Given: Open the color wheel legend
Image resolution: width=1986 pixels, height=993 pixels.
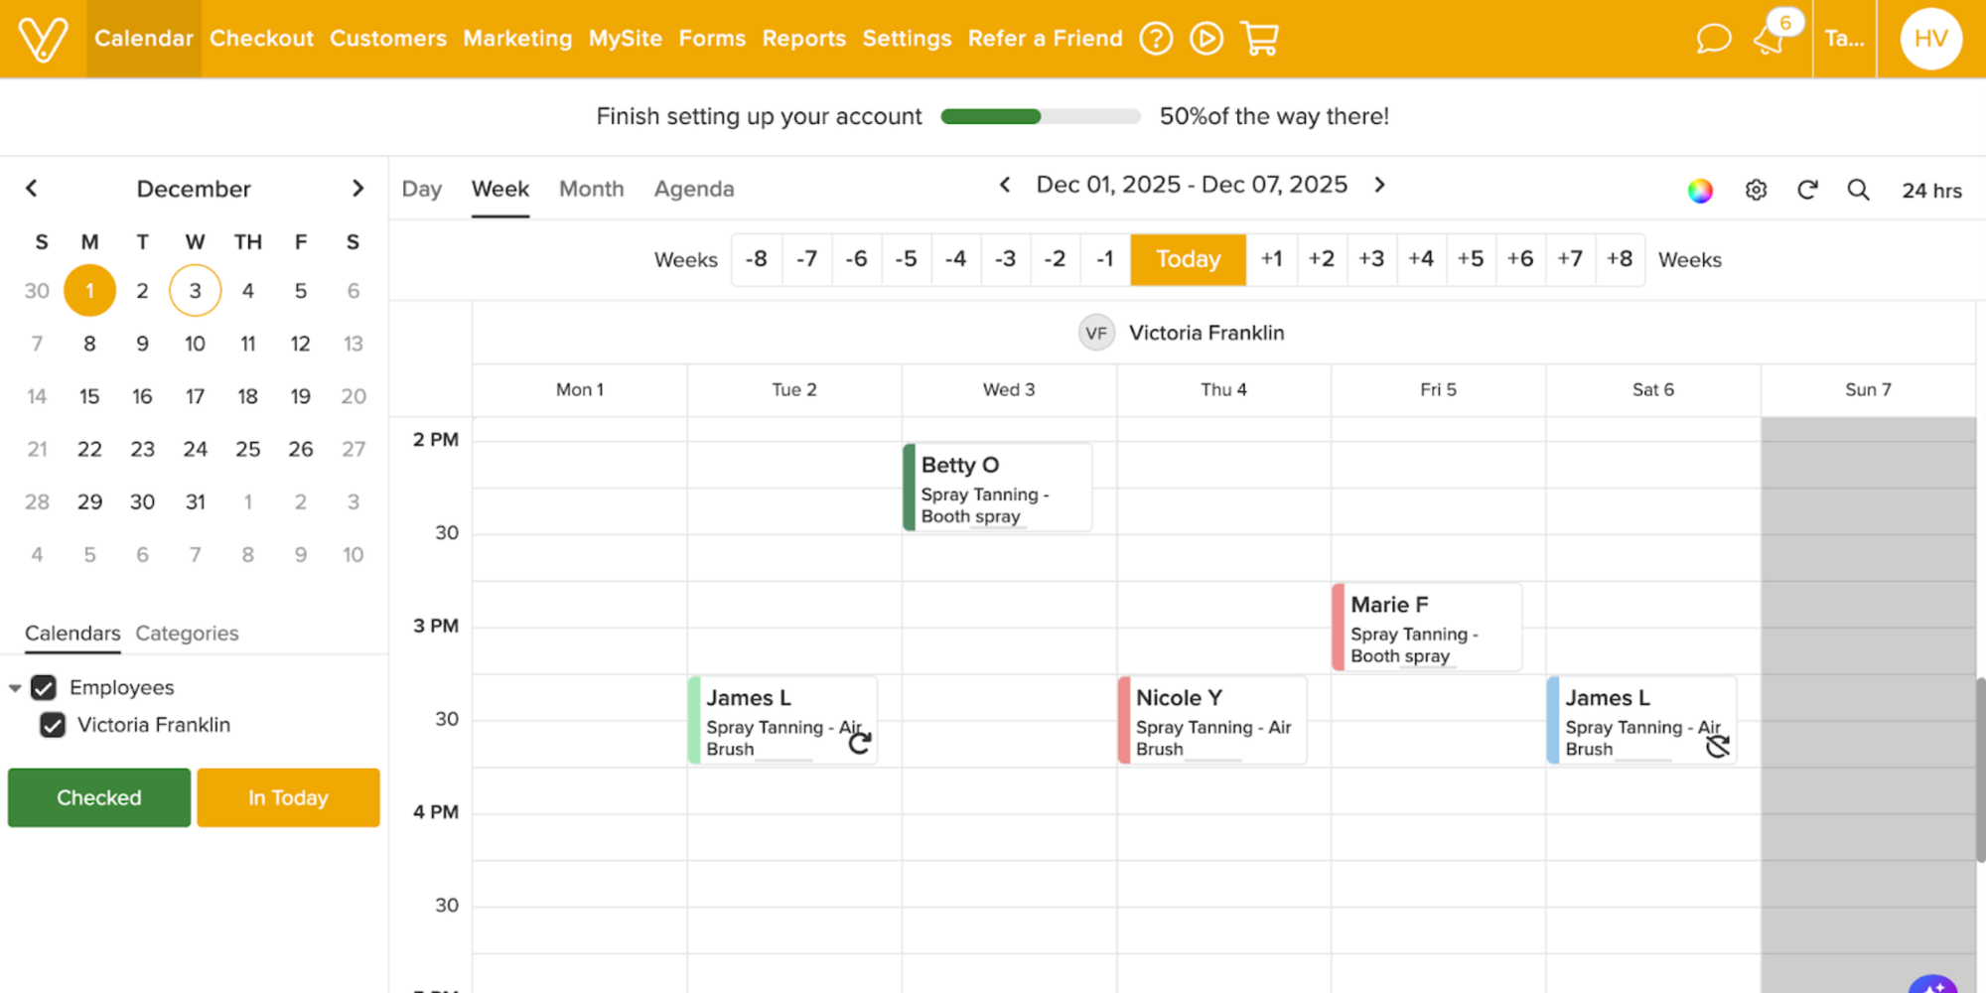Looking at the screenshot, I should coord(1700,190).
